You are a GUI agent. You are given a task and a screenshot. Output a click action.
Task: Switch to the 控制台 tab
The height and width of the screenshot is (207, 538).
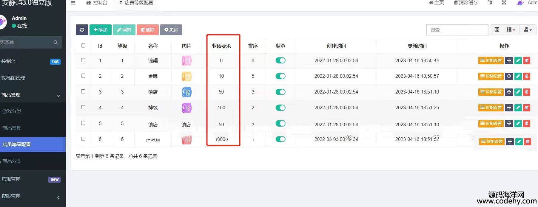(97, 3)
